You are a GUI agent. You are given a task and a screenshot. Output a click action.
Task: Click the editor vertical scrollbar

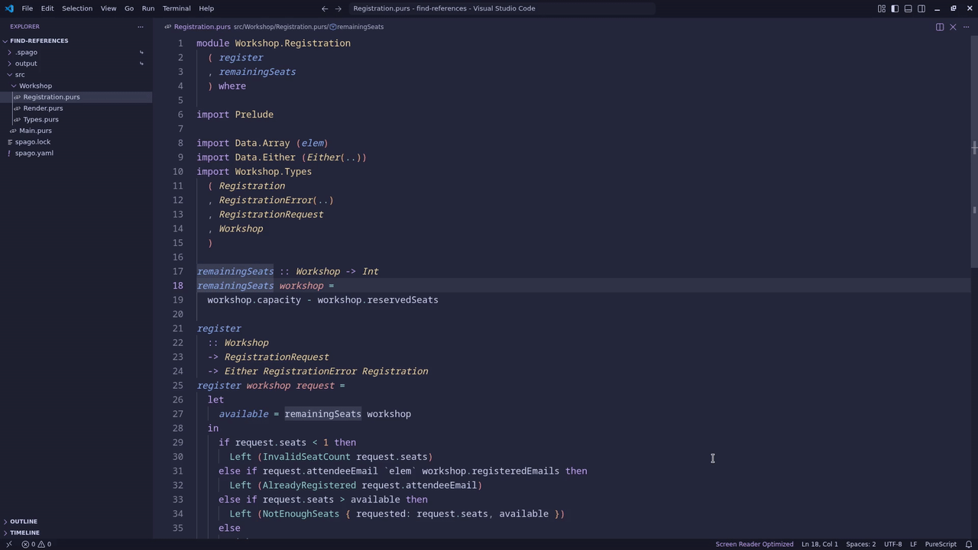tap(974, 151)
